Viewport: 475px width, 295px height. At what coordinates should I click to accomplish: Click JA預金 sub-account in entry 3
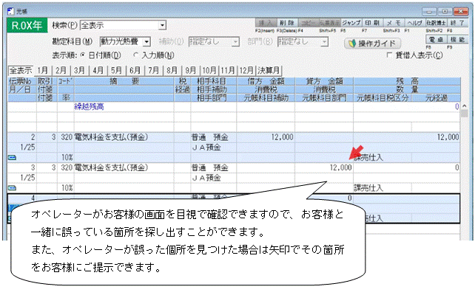coord(206,178)
